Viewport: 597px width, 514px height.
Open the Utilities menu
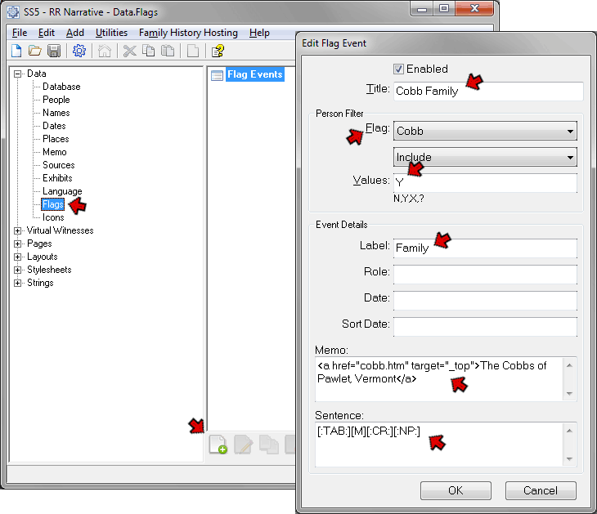click(111, 33)
